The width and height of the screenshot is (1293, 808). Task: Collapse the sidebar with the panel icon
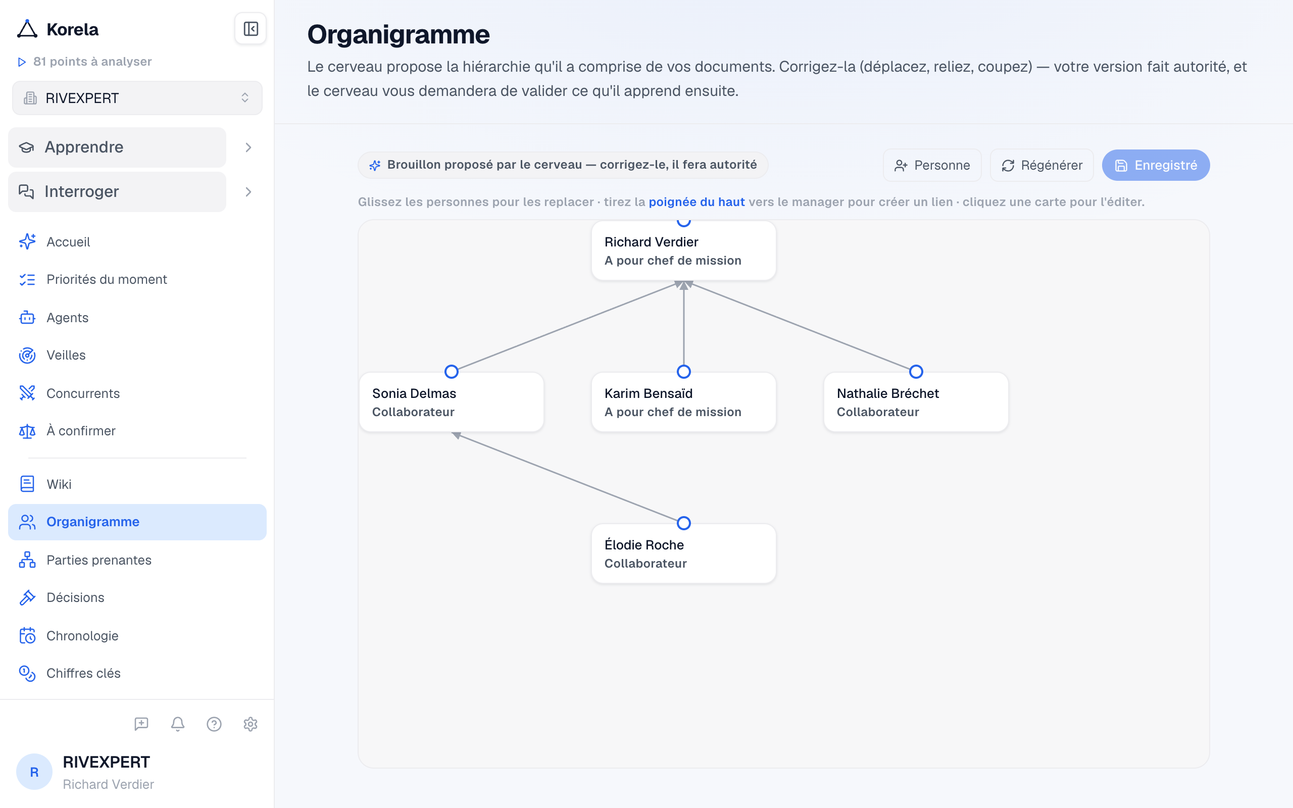pyautogui.click(x=251, y=29)
